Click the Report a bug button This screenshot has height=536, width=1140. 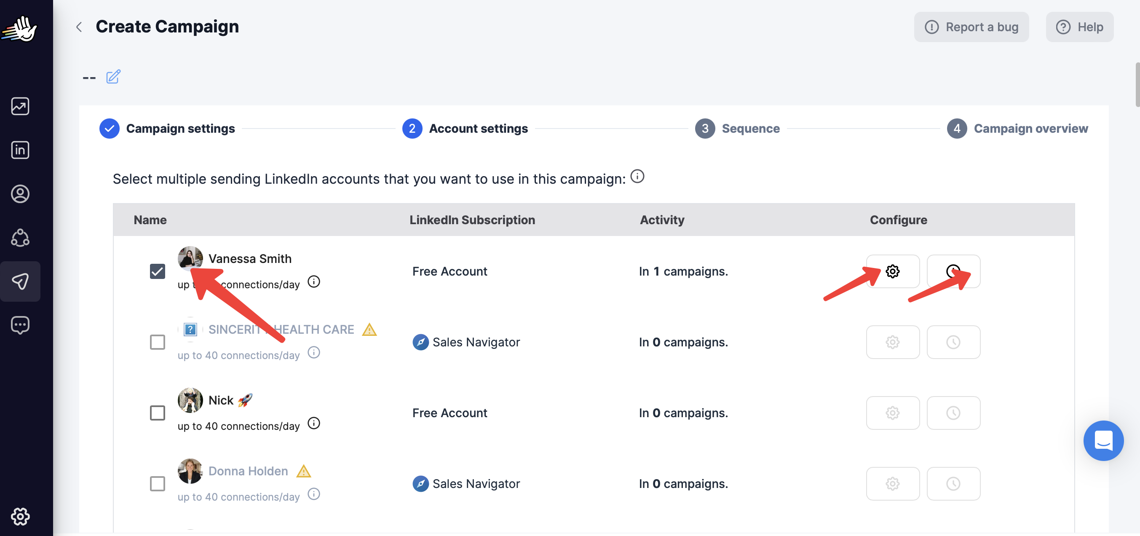(x=971, y=27)
